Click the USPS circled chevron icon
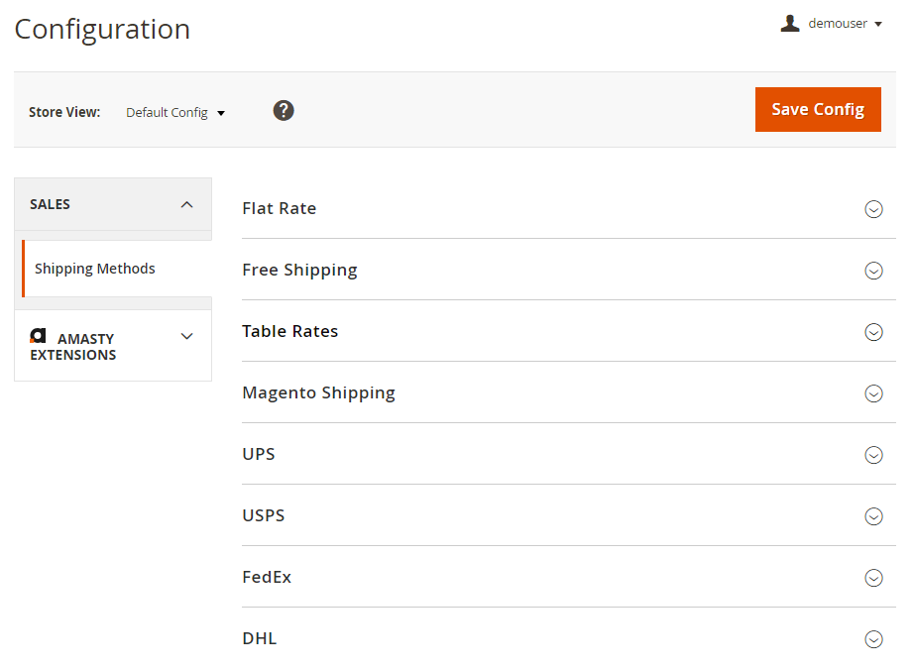The image size is (914, 669). [x=873, y=516]
